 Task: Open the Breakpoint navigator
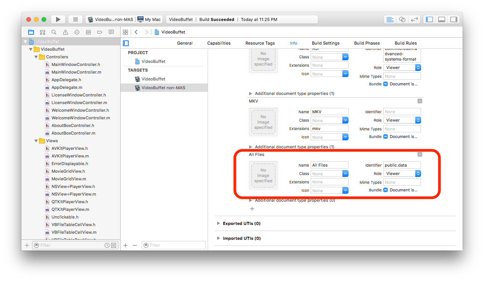[100, 32]
